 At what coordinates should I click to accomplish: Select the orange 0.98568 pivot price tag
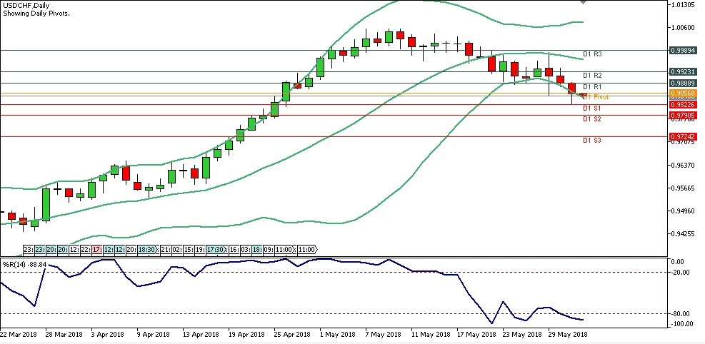coord(684,93)
